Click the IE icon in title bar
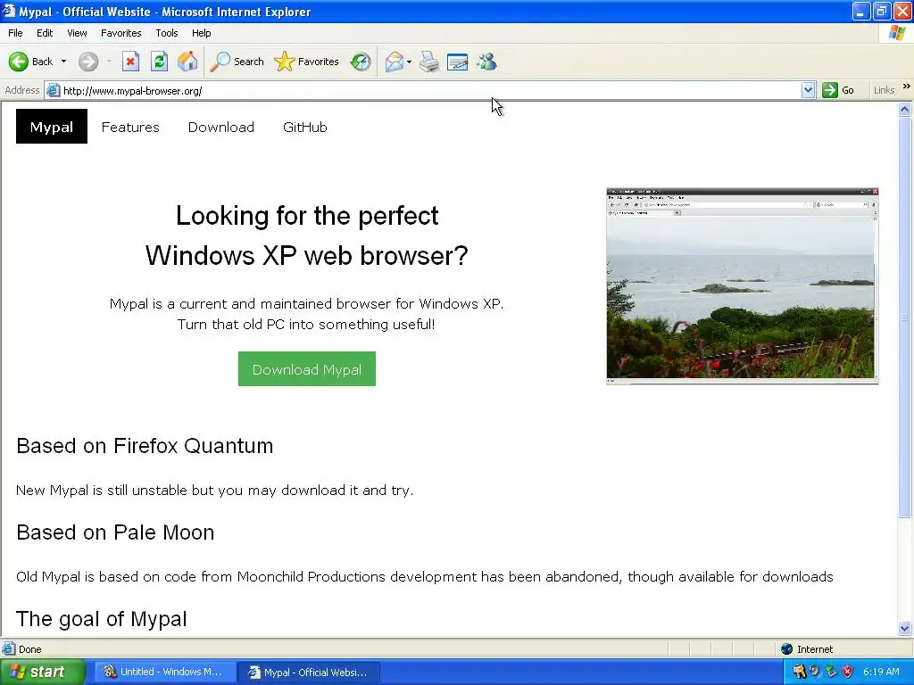The height and width of the screenshot is (685, 914). tap(8, 11)
